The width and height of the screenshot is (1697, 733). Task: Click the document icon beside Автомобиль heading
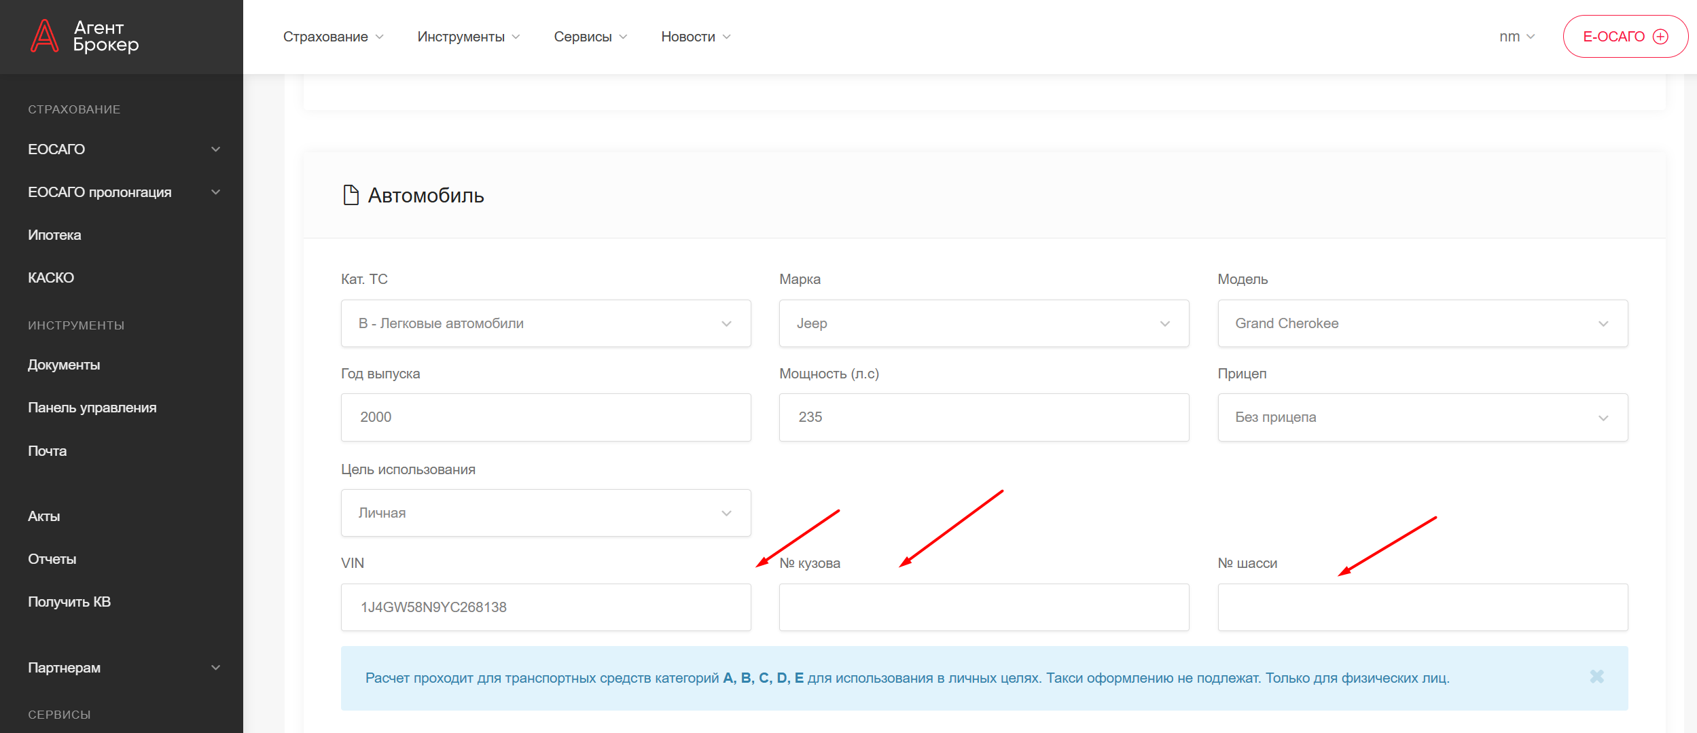(351, 195)
